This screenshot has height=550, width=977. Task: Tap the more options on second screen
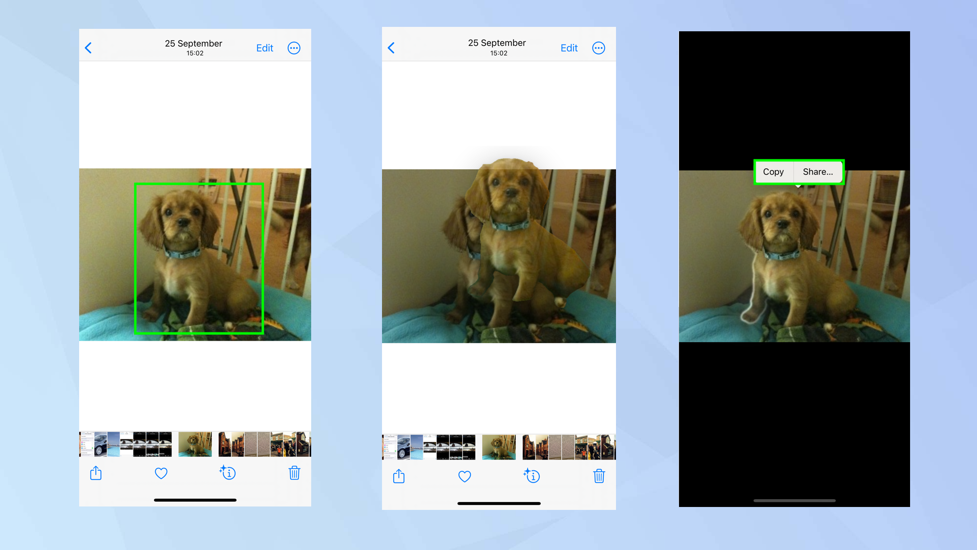point(598,48)
